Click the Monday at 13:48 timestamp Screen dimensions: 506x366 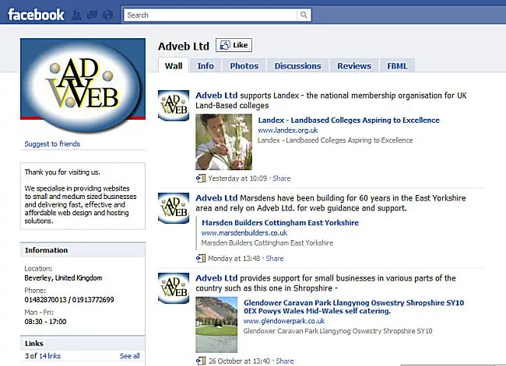pos(234,259)
